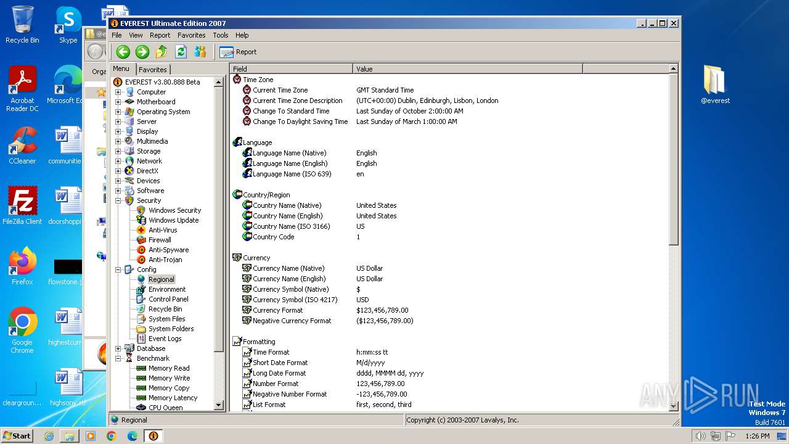Open FileZilla Client desktop shortcut
This screenshot has height=444, width=789.
point(22,206)
